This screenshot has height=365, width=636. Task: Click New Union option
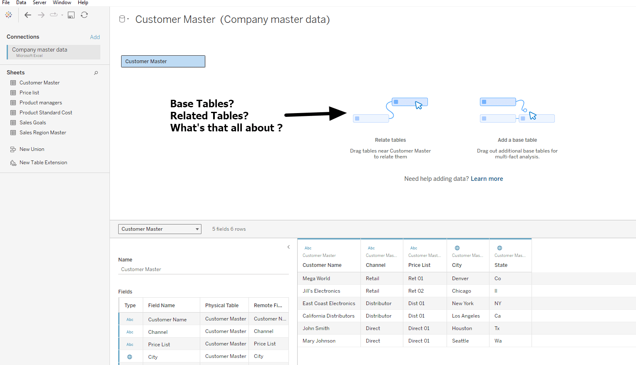32,149
